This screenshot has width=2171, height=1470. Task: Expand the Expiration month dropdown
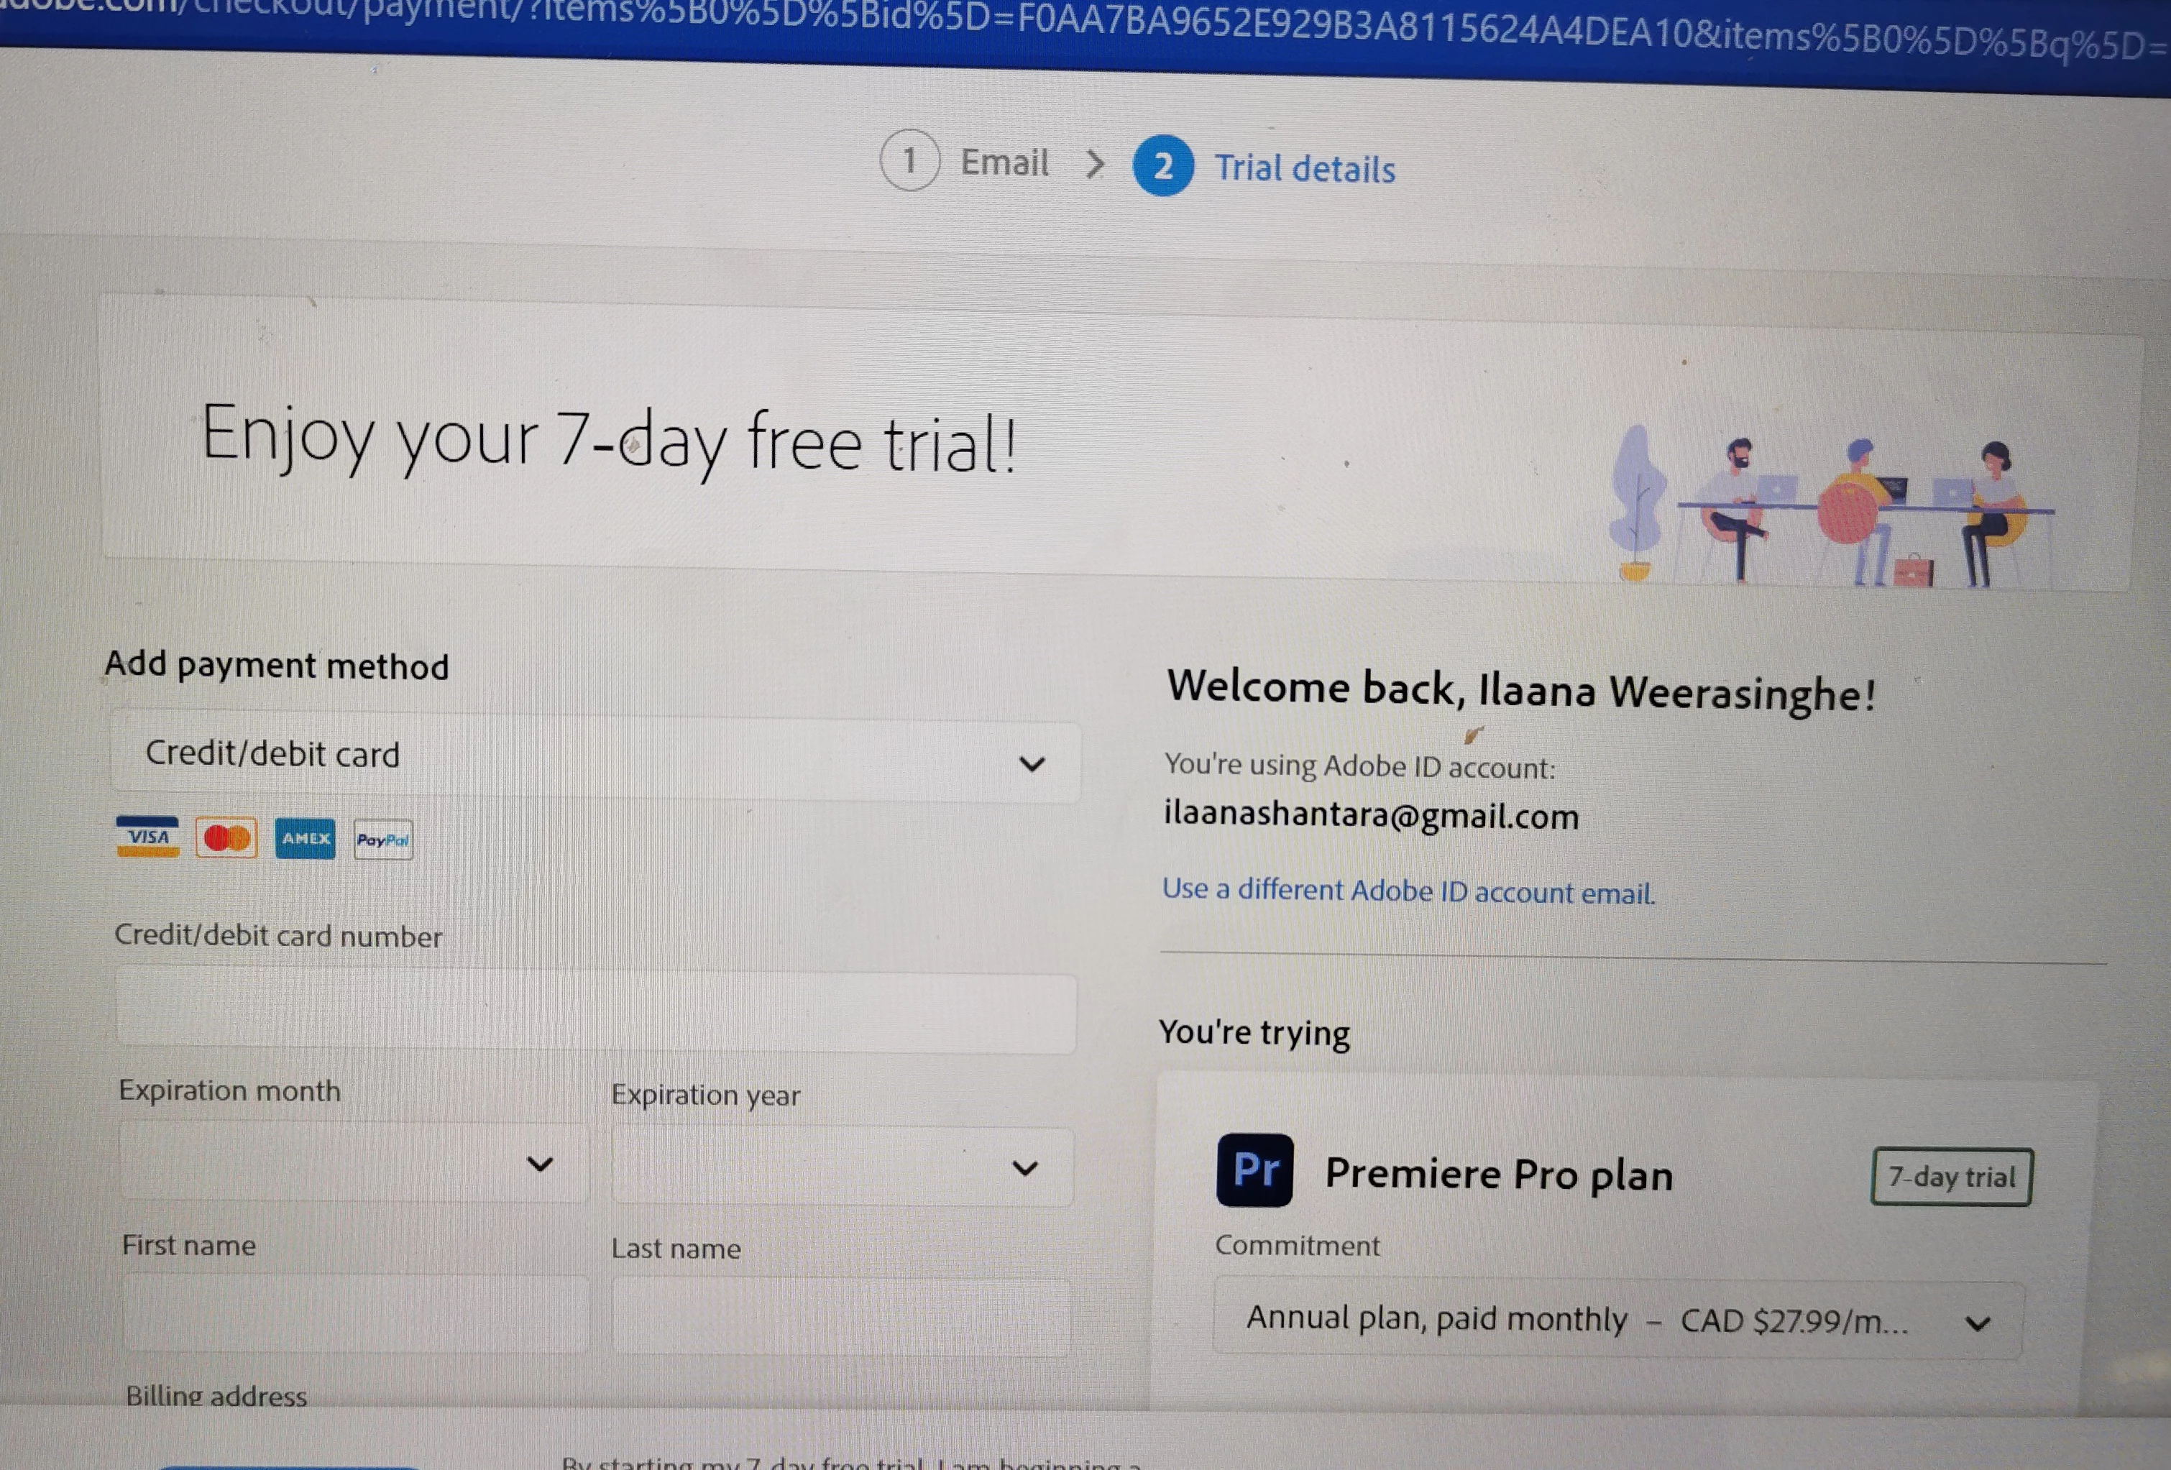point(353,1162)
